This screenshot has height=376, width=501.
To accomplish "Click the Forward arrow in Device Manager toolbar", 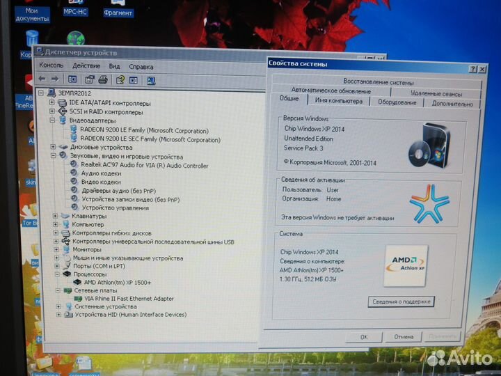I will click(x=55, y=79).
